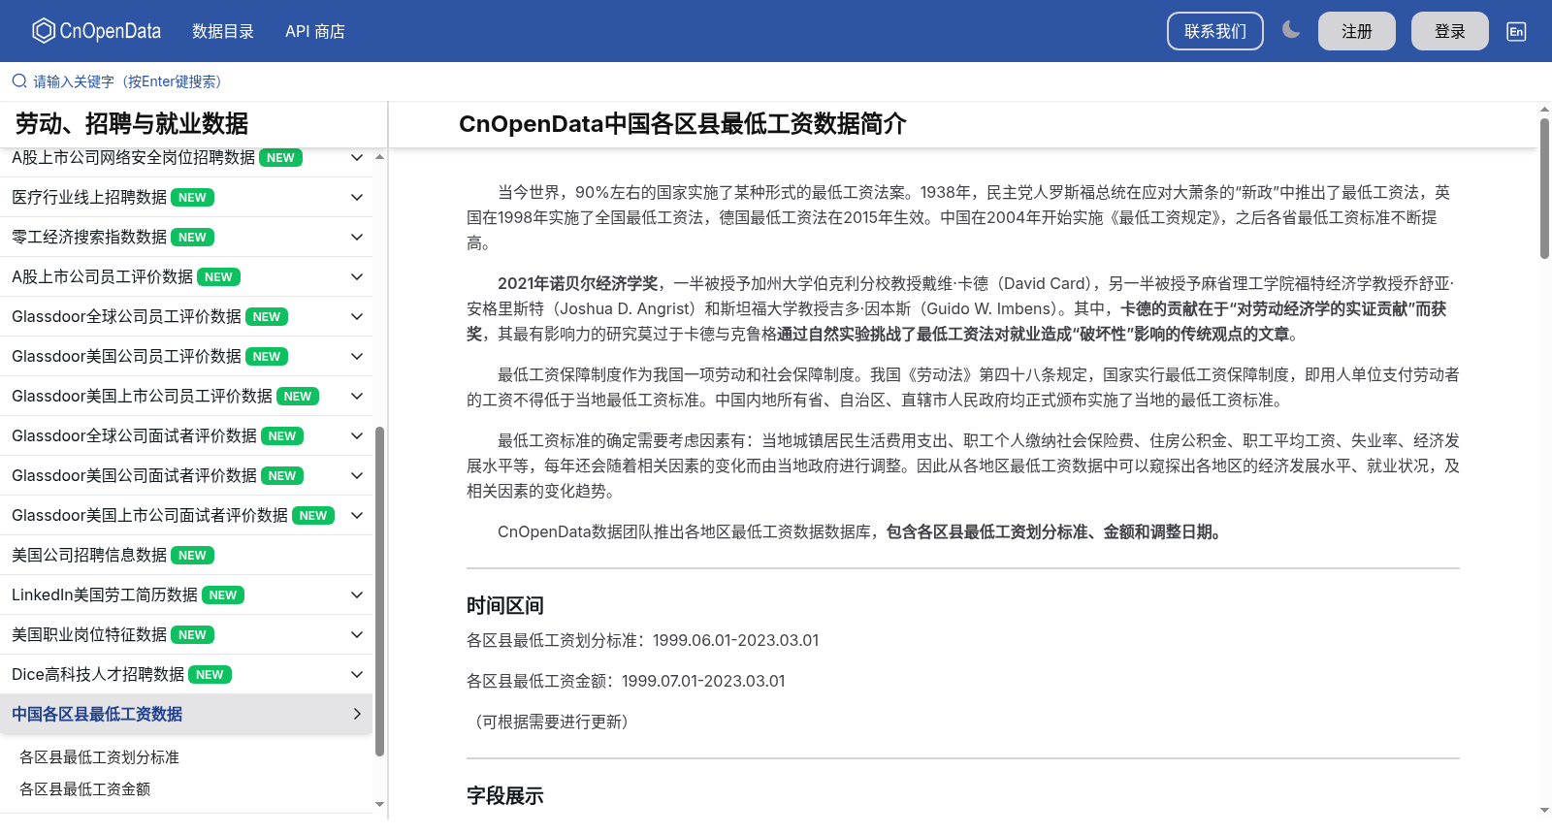Expand Glassdoor美国公司员工评价数据 chevron
Viewport: 1552px width, 835px height.
357,356
